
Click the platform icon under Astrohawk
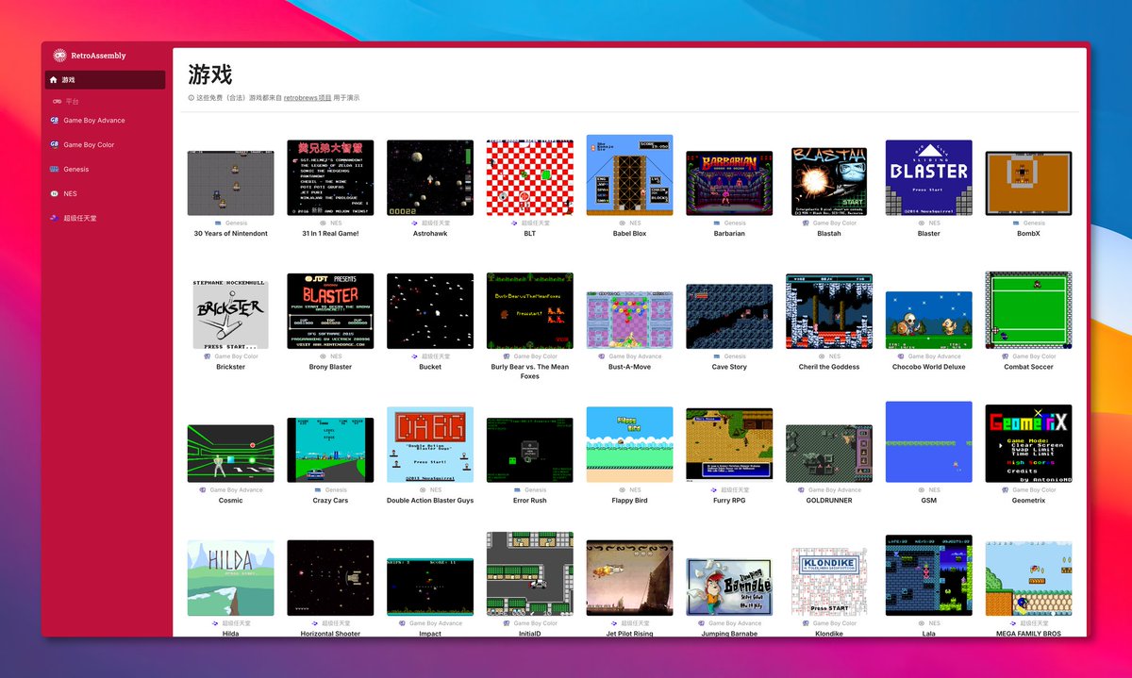point(414,223)
